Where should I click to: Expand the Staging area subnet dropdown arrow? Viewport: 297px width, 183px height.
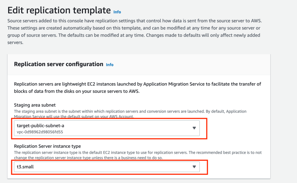pyautogui.click(x=194, y=128)
